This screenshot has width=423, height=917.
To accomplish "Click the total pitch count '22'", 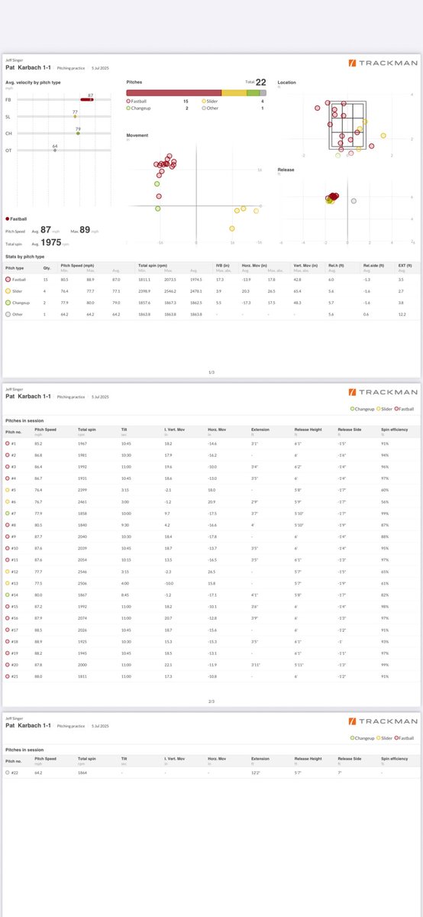I will point(260,82).
